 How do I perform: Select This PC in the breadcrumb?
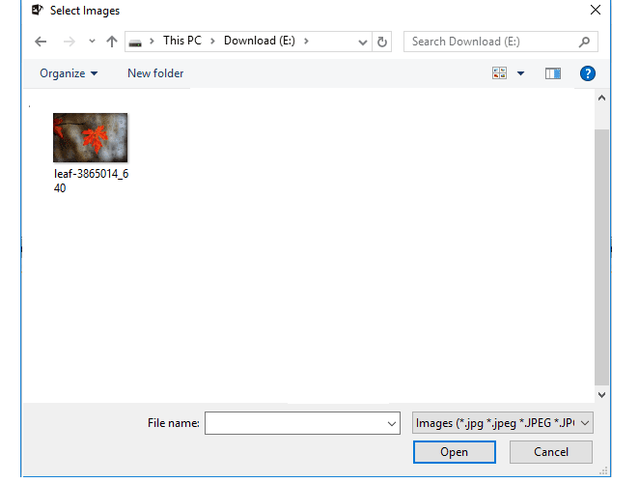pyautogui.click(x=182, y=41)
